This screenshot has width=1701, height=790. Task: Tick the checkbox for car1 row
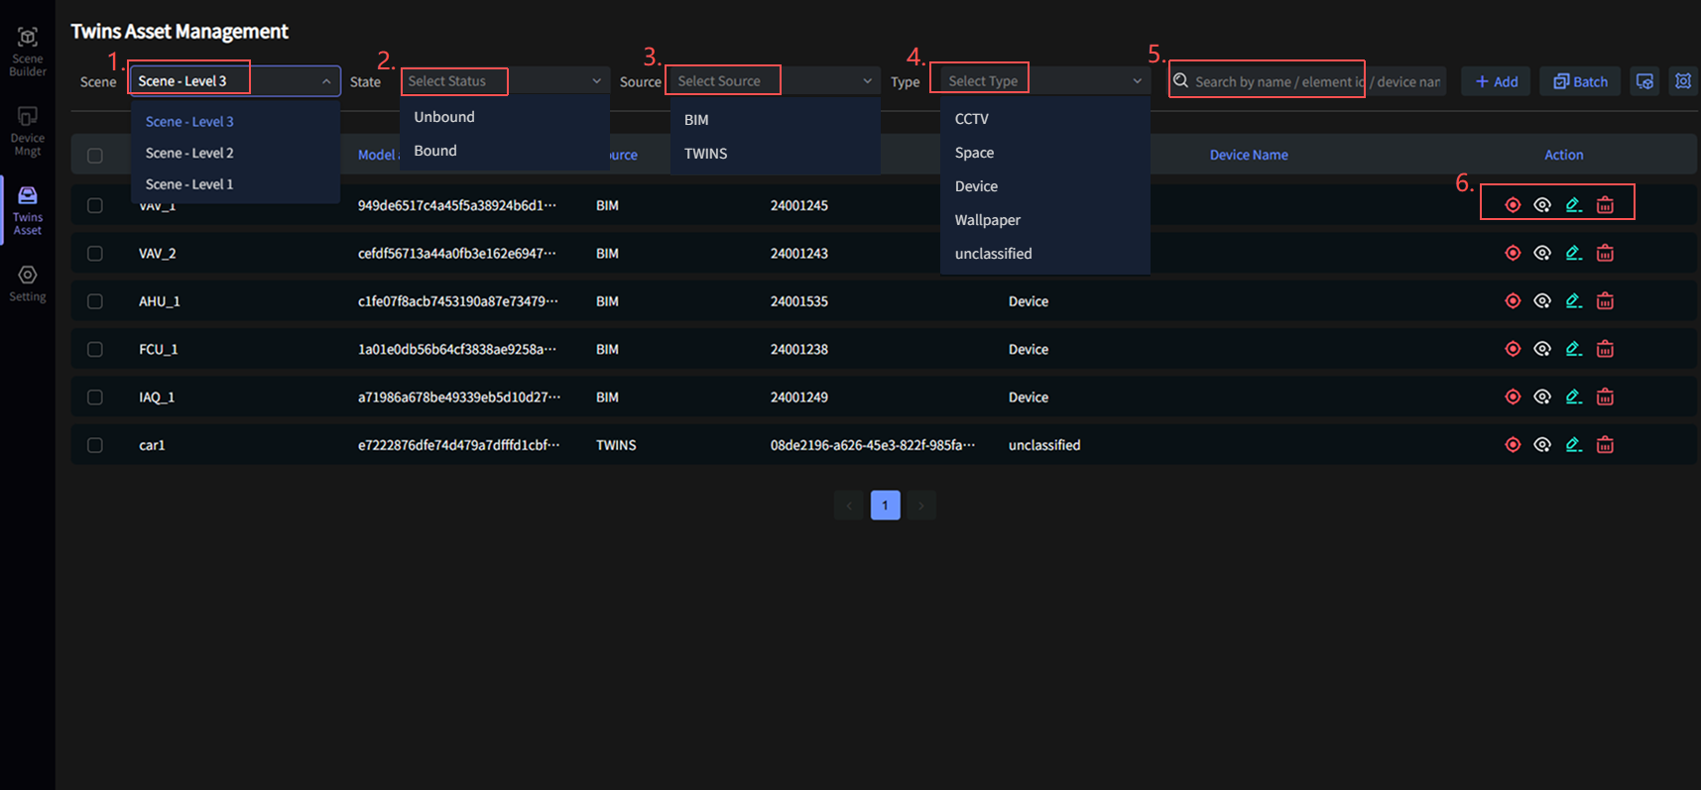click(95, 445)
